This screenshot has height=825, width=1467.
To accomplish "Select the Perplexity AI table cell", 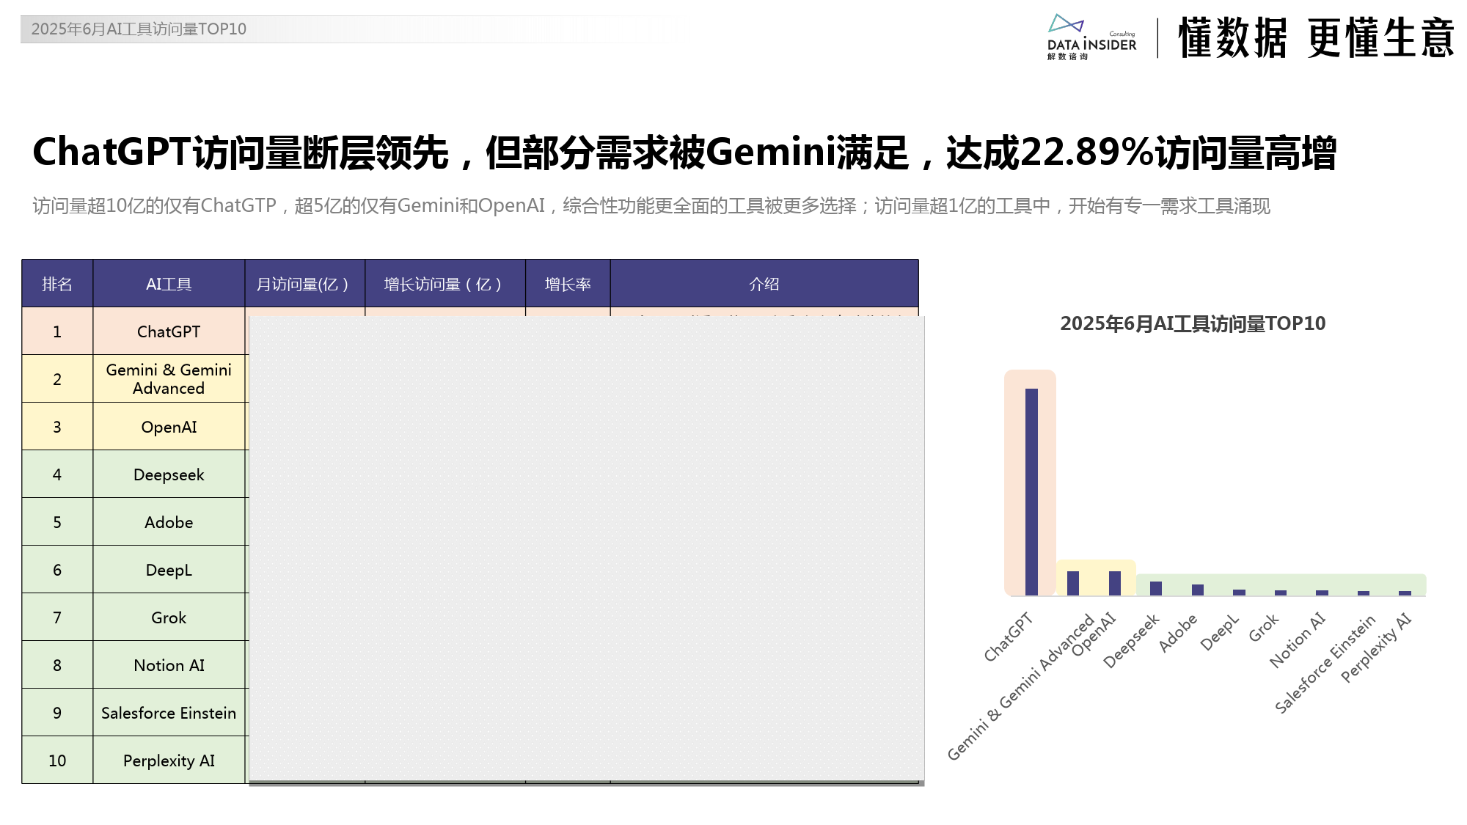I will pos(170,760).
